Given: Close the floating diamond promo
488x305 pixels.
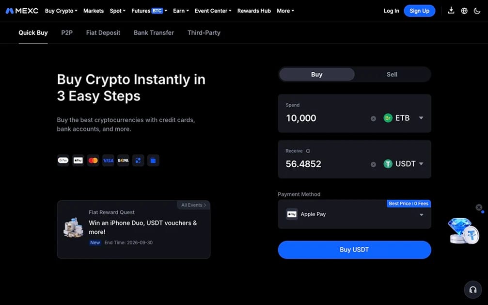Looking at the screenshot, I should [x=479, y=207].
